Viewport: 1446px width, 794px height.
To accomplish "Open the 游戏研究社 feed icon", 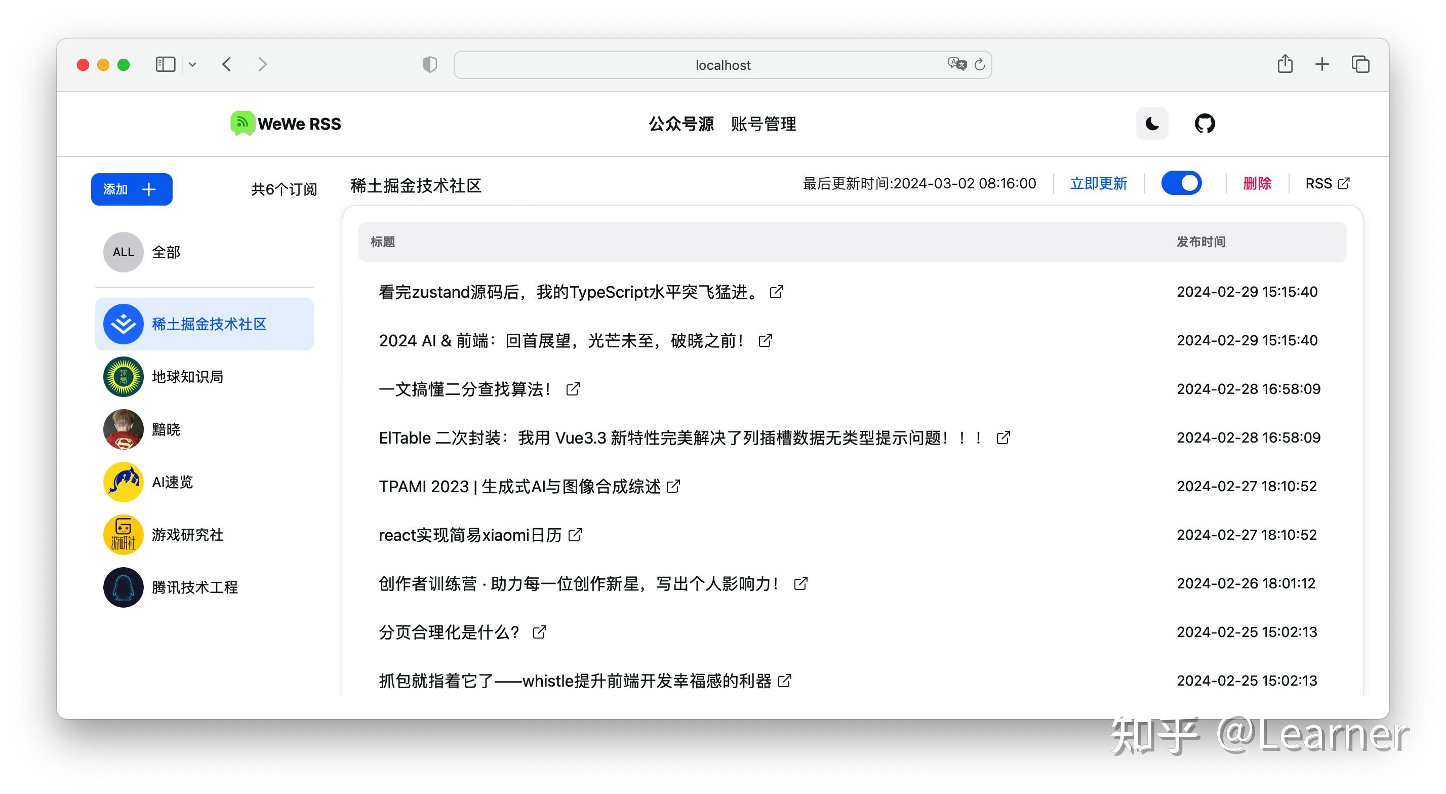I will (123, 535).
